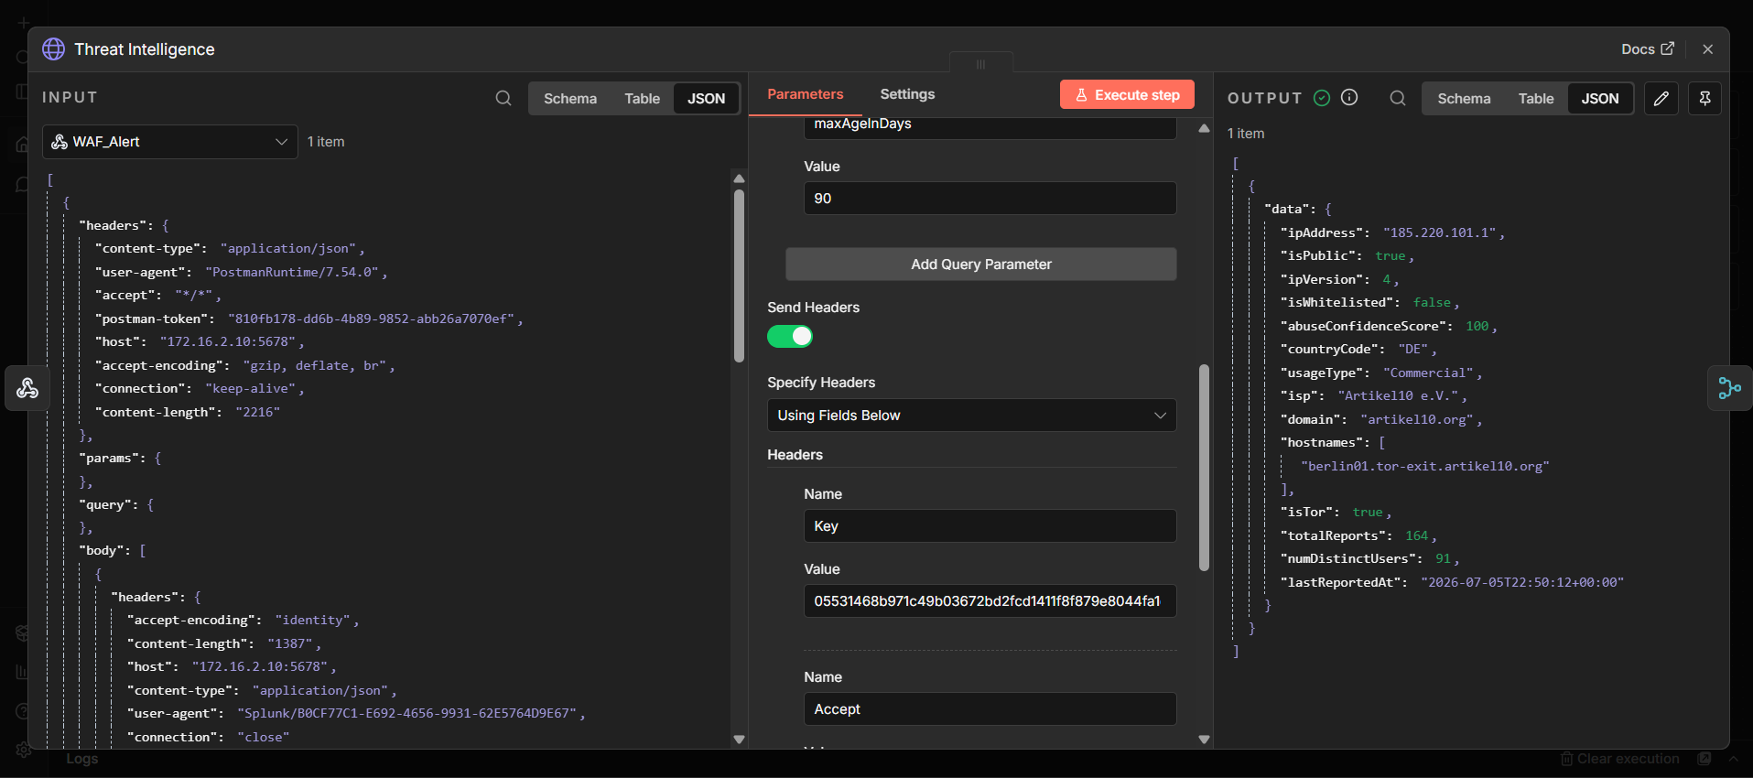Open the Settings tab
1753x778 pixels.
907,94
